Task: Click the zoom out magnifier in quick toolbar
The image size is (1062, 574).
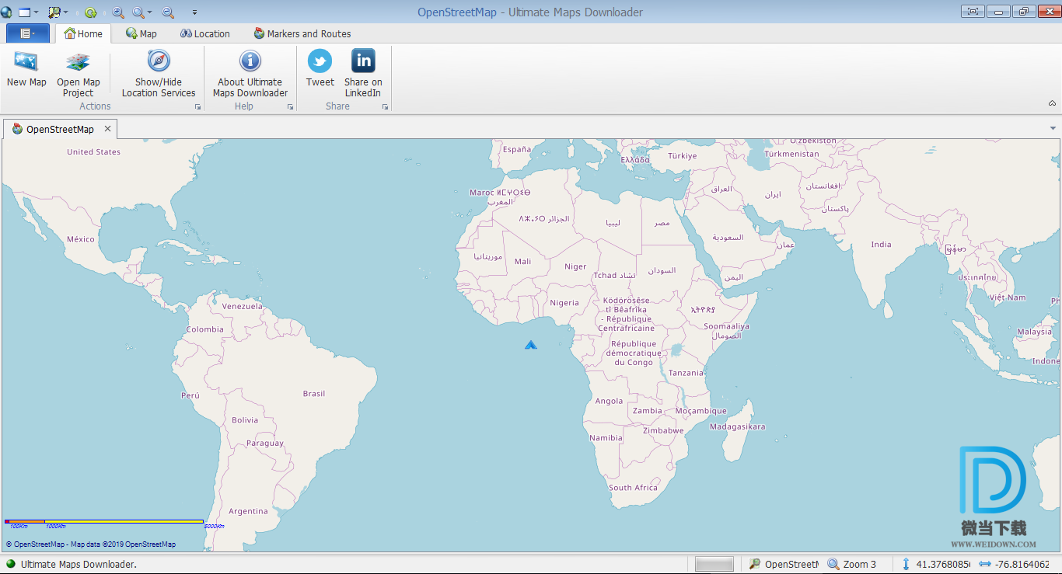Action: click(168, 12)
